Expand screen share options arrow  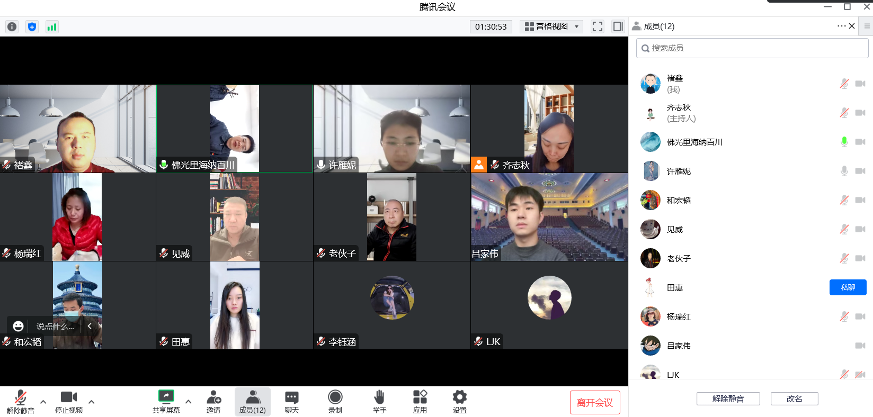[x=189, y=402]
